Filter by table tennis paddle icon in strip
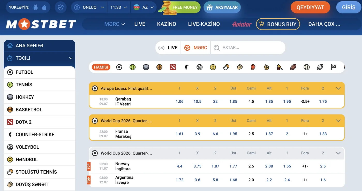Screen dimensions: 362x191 [226, 67]
